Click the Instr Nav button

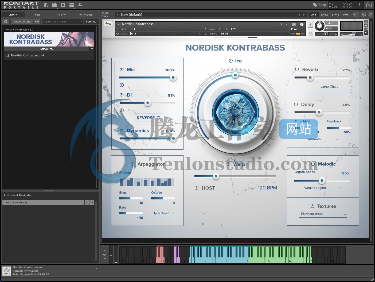91,22
